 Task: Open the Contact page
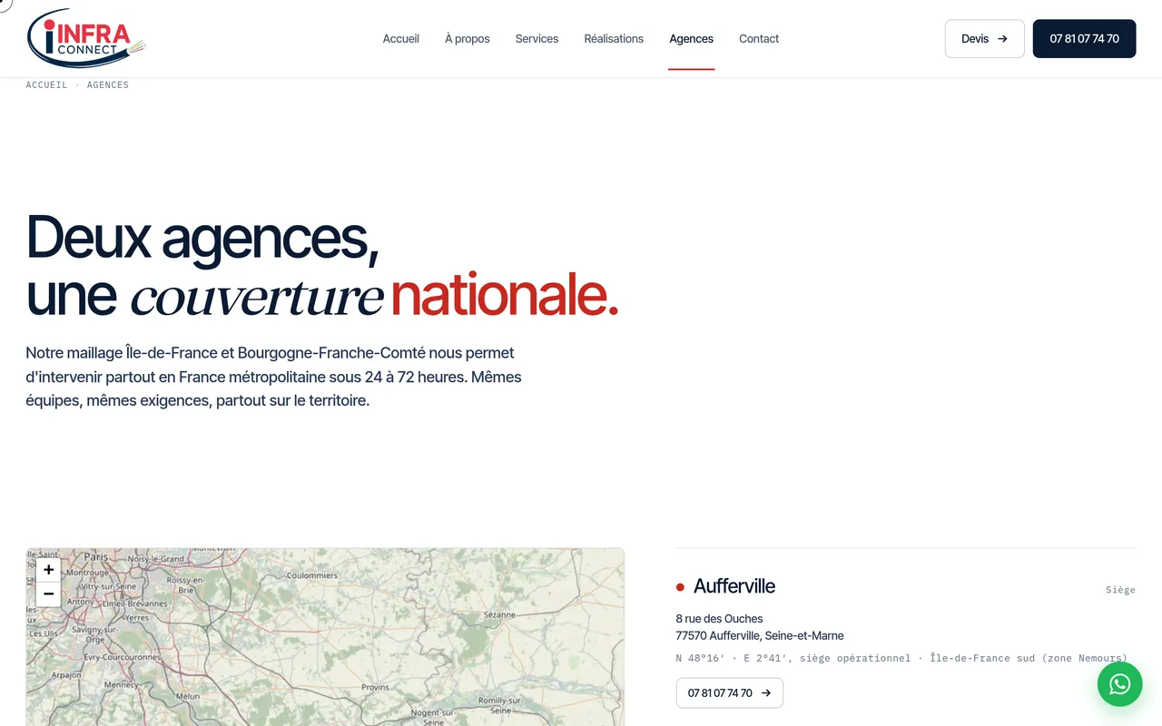pyautogui.click(x=759, y=39)
